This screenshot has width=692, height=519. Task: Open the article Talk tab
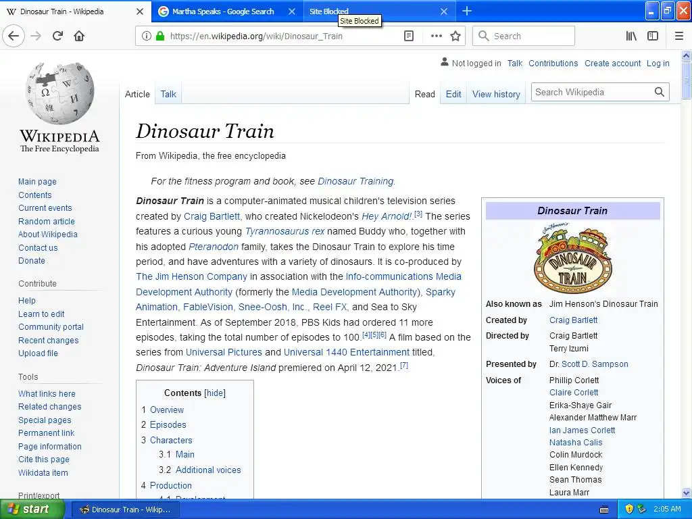tap(168, 94)
